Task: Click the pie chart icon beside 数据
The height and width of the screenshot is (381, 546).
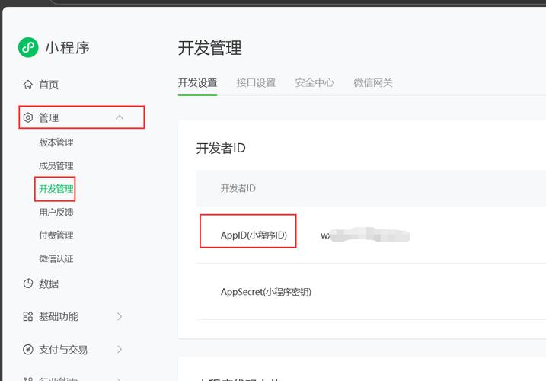Action: point(28,283)
